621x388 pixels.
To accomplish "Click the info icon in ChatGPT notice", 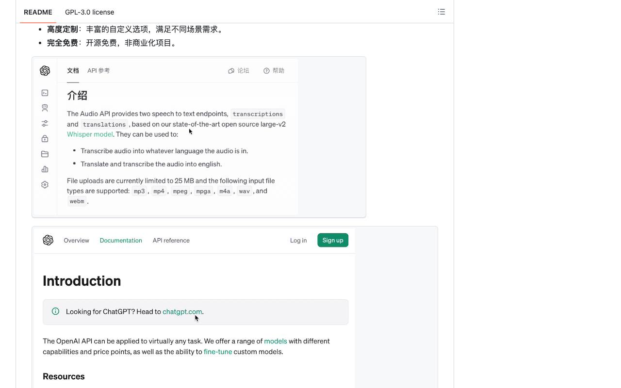I will tap(55, 311).
